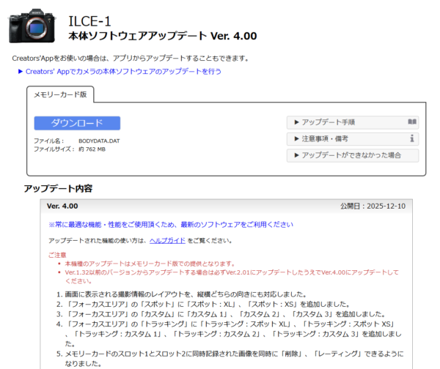Image resolution: width=440 pixels, height=369 pixels.
Task: Click the ファイルサイズ label
Action: coord(54,149)
